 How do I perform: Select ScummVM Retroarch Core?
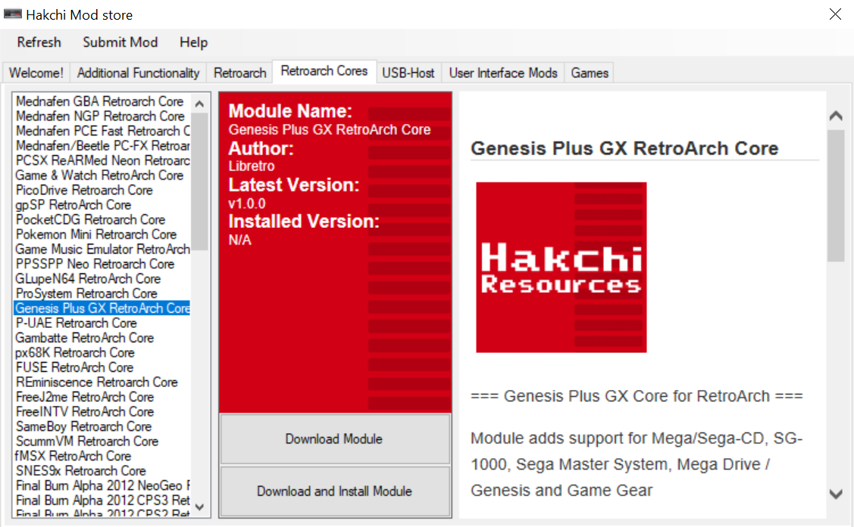(x=102, y=441)
